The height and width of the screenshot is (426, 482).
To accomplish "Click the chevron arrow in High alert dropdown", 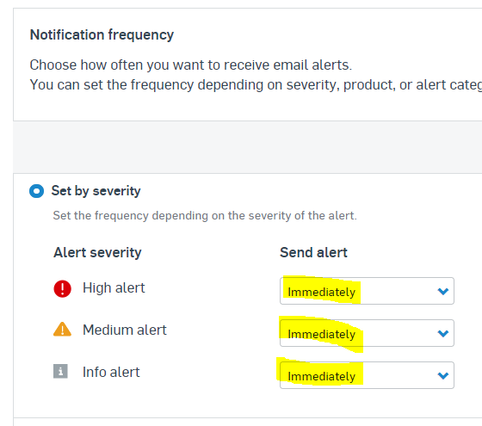I will [443, 291].
